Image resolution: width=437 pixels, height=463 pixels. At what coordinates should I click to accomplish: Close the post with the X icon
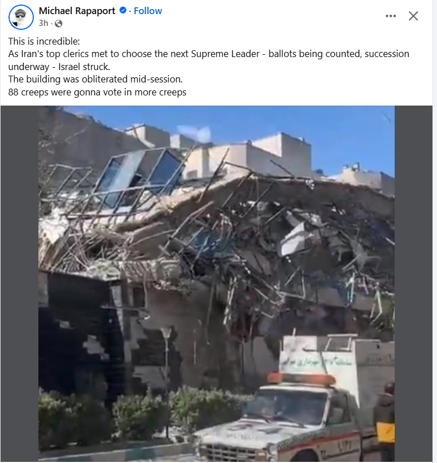point(413,16)
